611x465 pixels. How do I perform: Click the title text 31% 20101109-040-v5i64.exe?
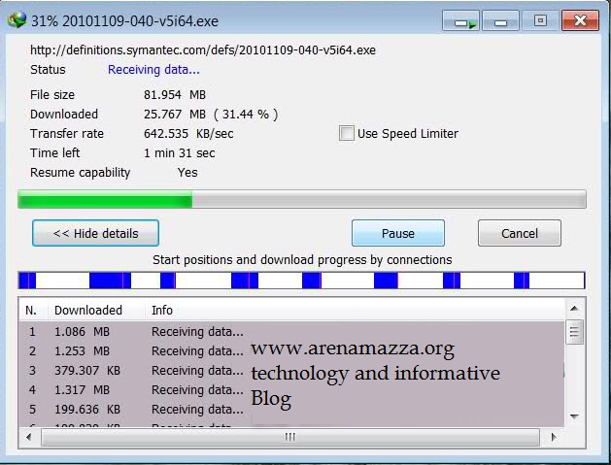(124, 21)
